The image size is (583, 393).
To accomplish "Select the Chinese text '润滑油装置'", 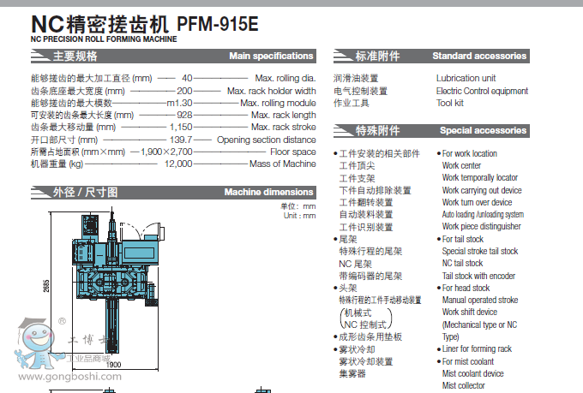I will coord(356,78).
